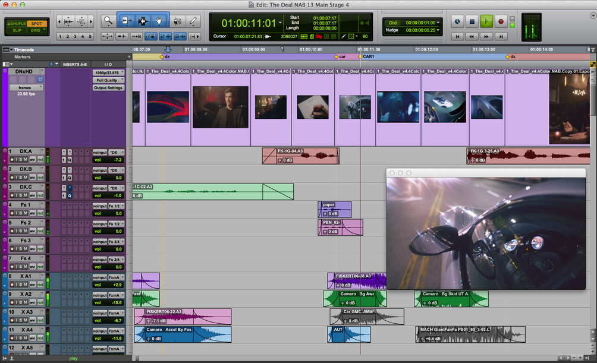Select the 'paper' clip on Fs 1

pos(334,209)
